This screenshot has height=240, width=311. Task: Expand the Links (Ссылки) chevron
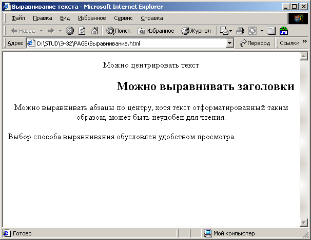(305, 41)
